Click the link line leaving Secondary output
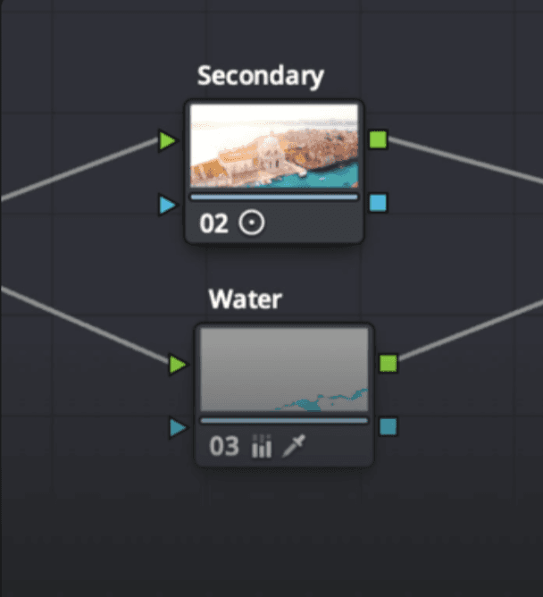The height and width of the screenshot is (597, 543). [464, 161]
